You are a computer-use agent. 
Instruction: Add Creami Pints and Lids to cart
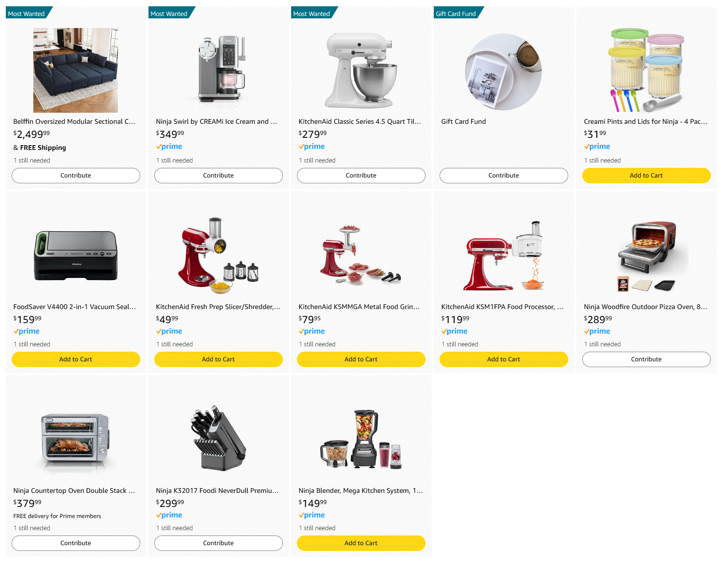[647, 176]
